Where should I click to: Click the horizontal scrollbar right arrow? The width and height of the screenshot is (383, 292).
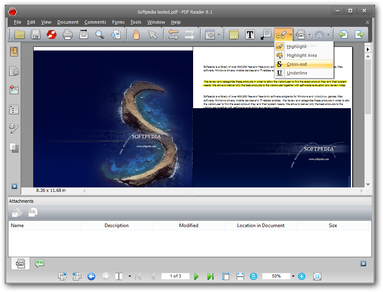(361, 191)
